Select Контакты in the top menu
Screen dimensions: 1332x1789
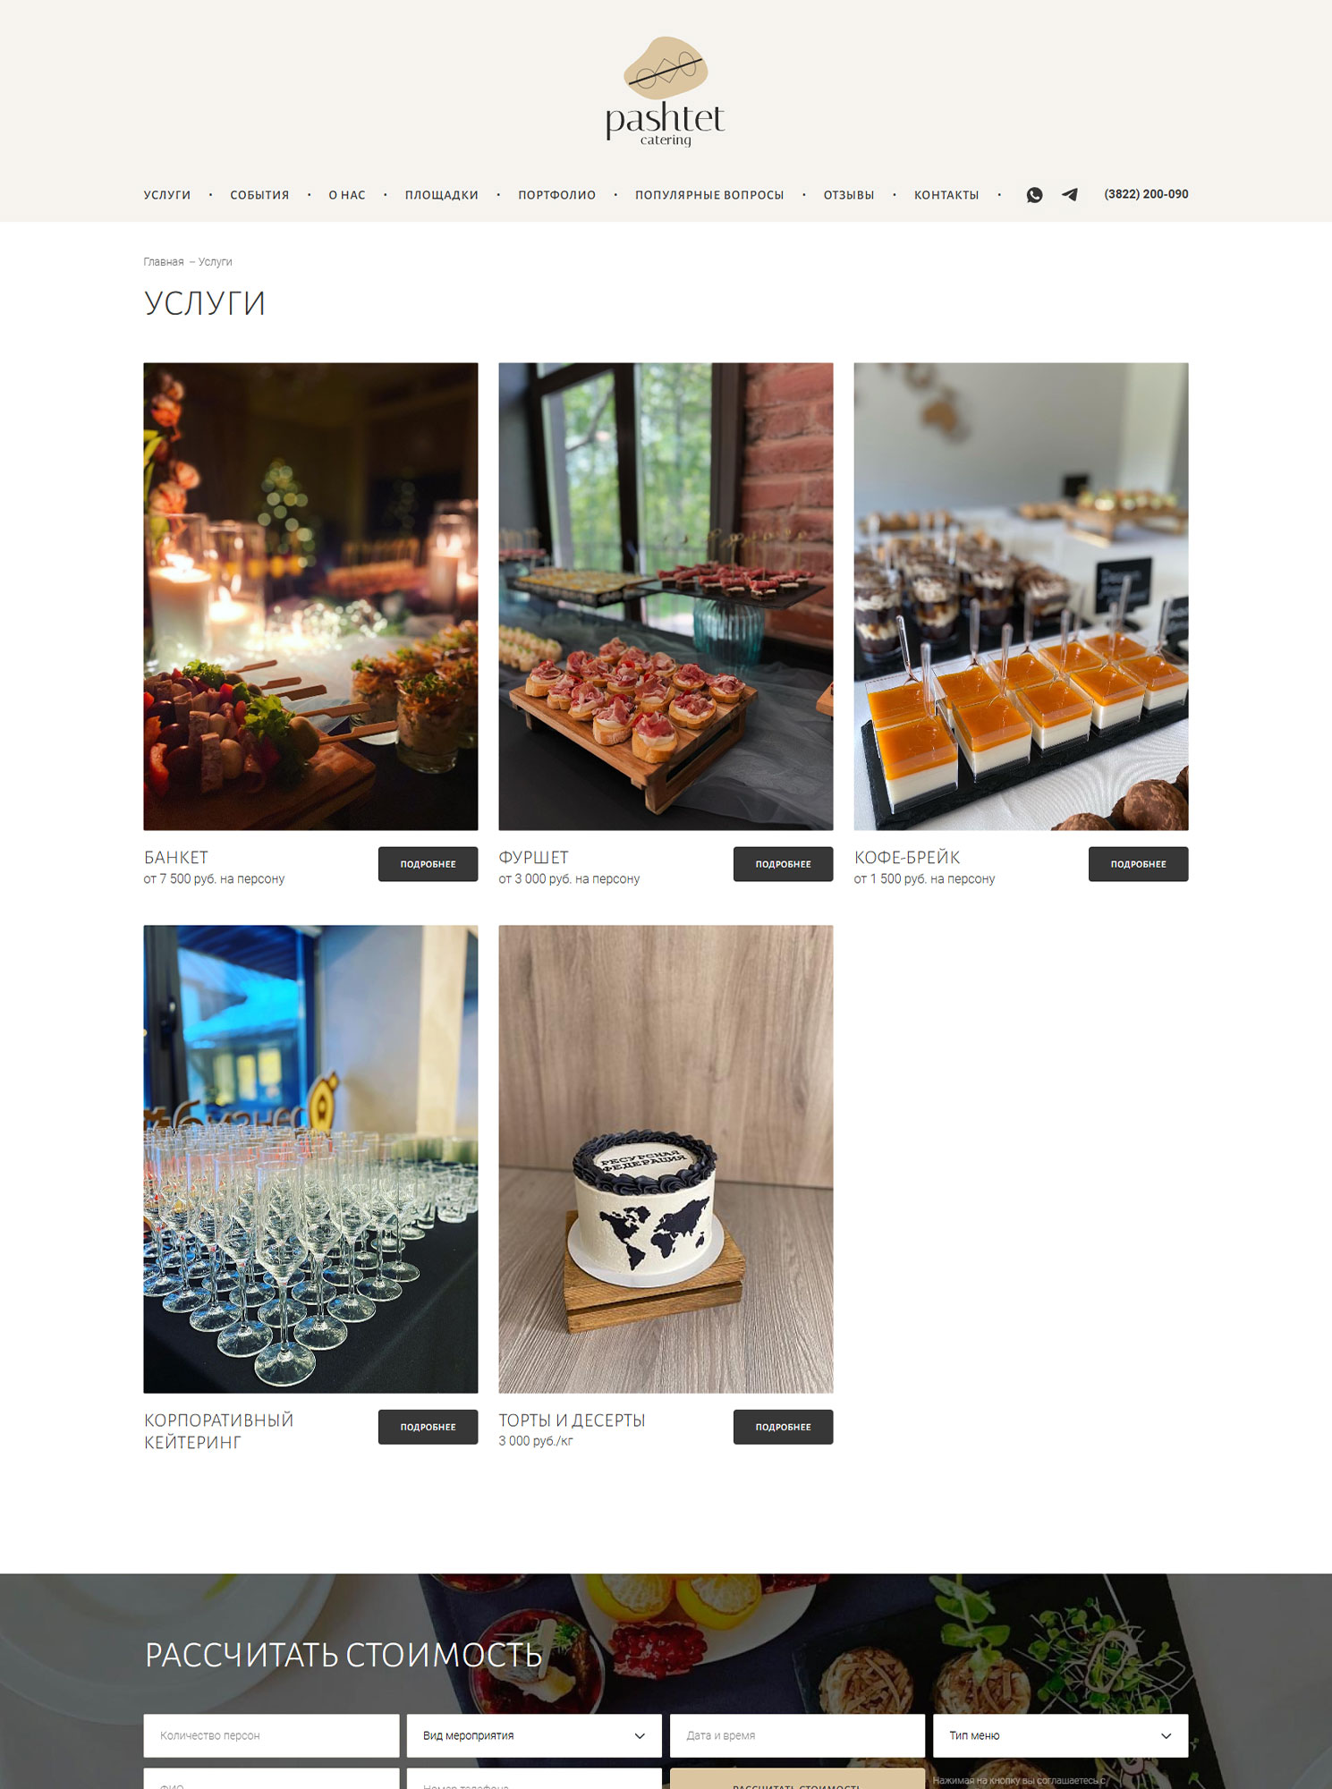point(946,195)
